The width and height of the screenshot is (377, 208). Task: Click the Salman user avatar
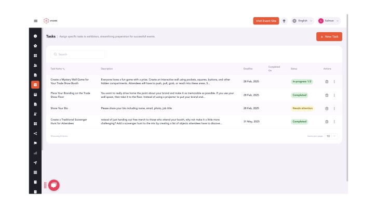click(321, 21)
